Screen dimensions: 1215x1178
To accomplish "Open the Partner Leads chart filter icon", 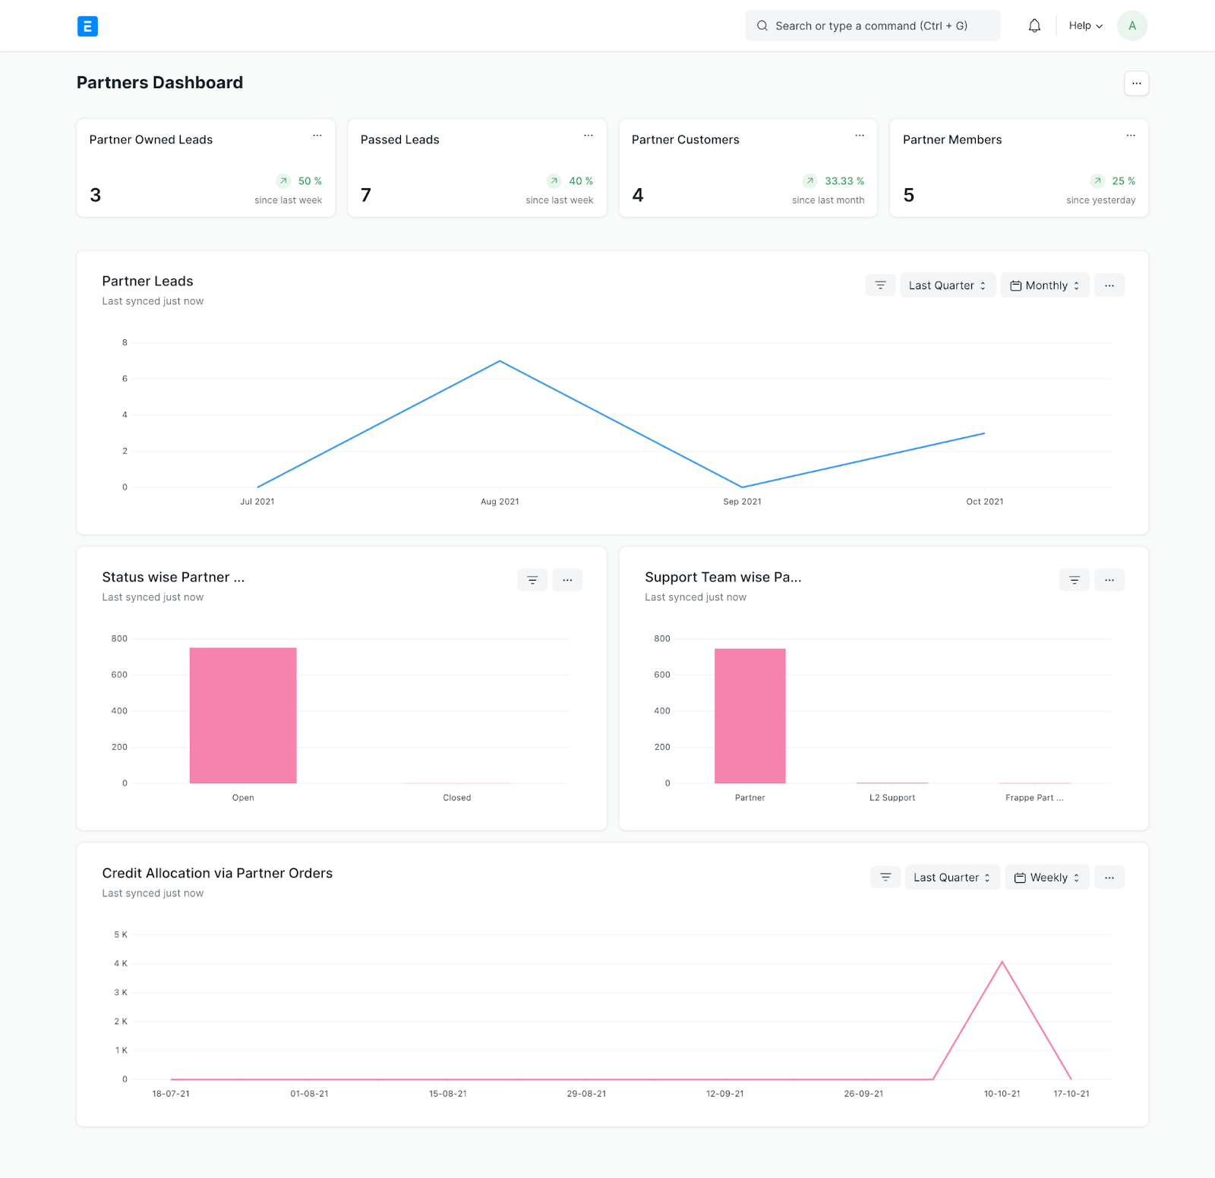I will pyautogui.click(x=880, y=285).
